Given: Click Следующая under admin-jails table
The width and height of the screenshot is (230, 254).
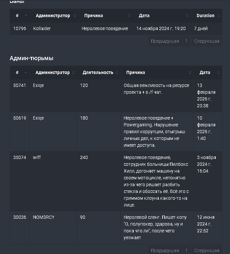Looking at the screenshot, I should (207, 250).
